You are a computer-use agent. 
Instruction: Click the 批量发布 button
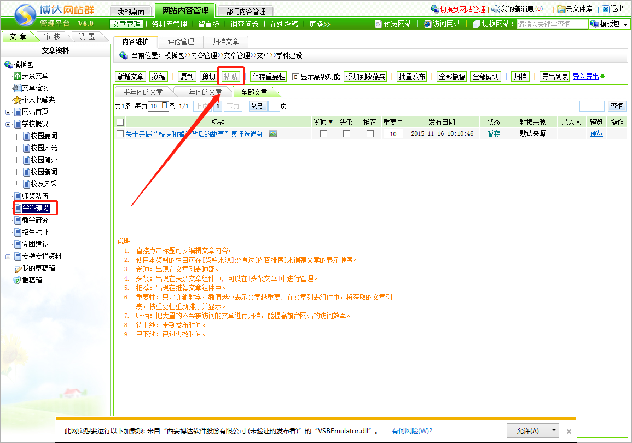(x=412, y=77)
